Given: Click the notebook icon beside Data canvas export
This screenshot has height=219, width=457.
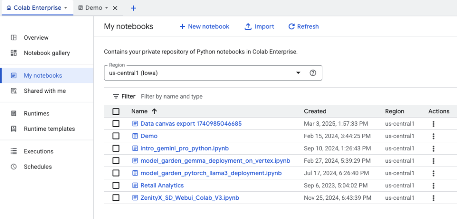Looking at the screenshot, I should point(135,124).
